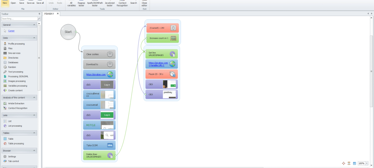Collapse the General toolbar section
Image resolution: width=374 pixels, height=168 pixels.
34,25
